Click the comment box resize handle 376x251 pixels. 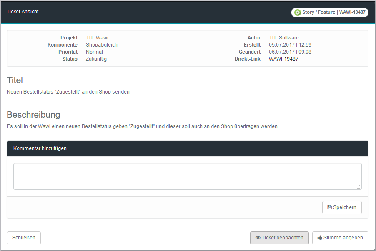(358, 187)
